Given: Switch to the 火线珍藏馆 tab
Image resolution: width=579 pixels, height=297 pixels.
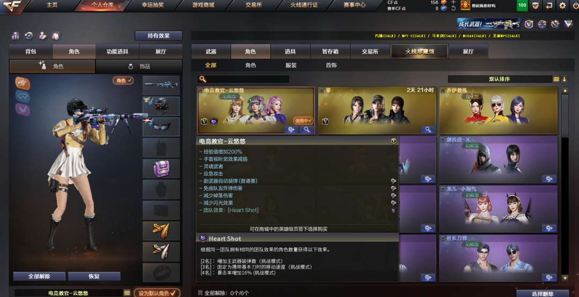Looking at the screenshot, I should (419, 51).
